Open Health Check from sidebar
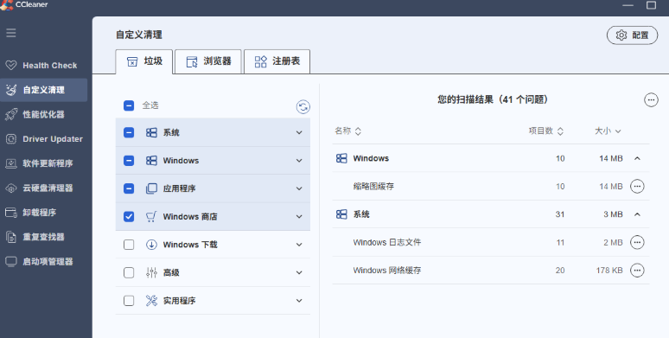The height and width of the screenshot is (338, 669). point(43,66)
